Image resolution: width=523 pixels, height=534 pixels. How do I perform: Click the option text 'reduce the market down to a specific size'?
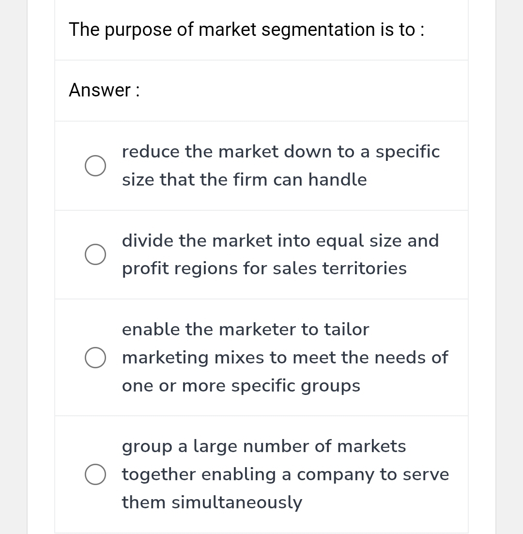coord(281,165)
